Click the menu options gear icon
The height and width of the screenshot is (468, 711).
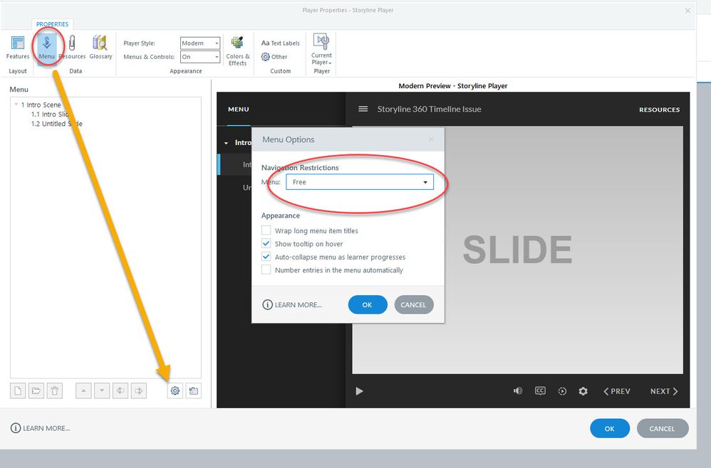175,390
